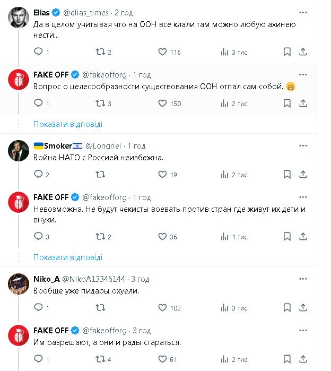This screenshot has height=371, width=331.
Task: Share Niko_A's tweet
Action: pyautogui.click(x=303, y=308)
